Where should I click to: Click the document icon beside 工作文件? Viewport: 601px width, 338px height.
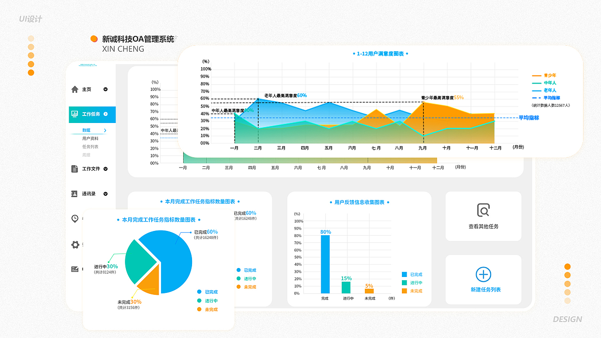75,169
